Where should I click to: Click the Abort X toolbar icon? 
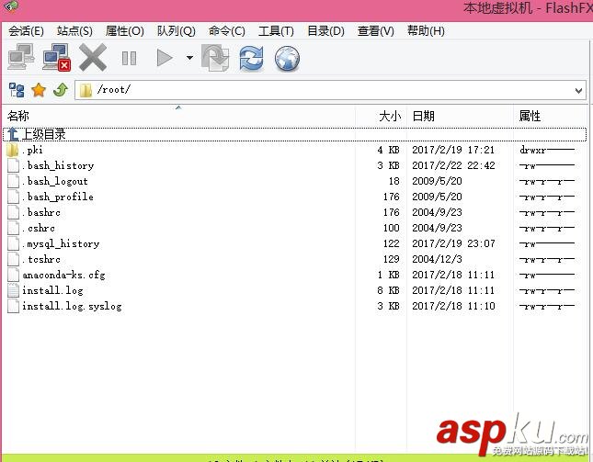point(93,58)
